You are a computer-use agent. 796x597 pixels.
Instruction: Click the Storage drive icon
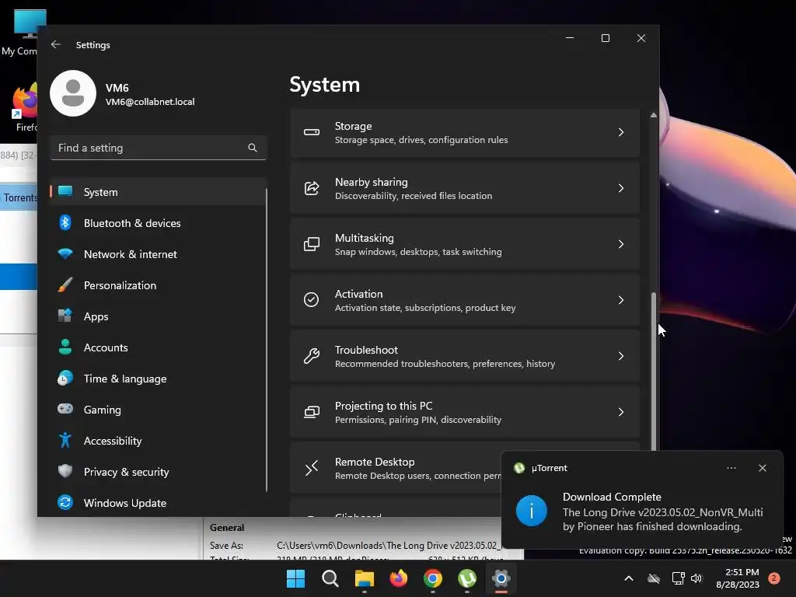pyautogui.click(x=312, y=132)
